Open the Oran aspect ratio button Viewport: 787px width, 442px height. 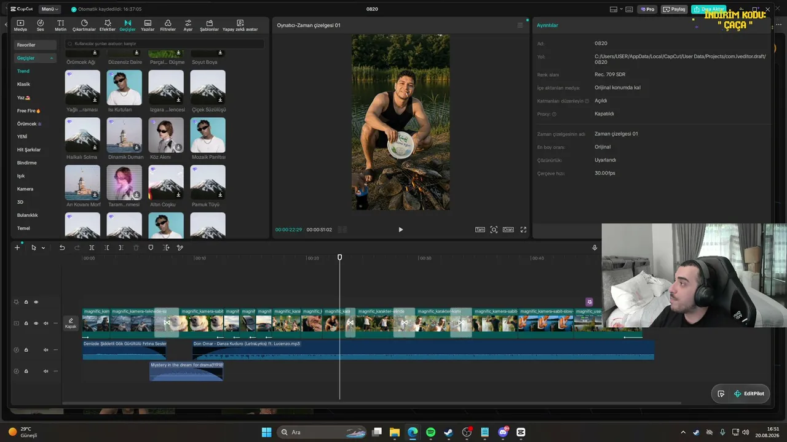[508, 230]
